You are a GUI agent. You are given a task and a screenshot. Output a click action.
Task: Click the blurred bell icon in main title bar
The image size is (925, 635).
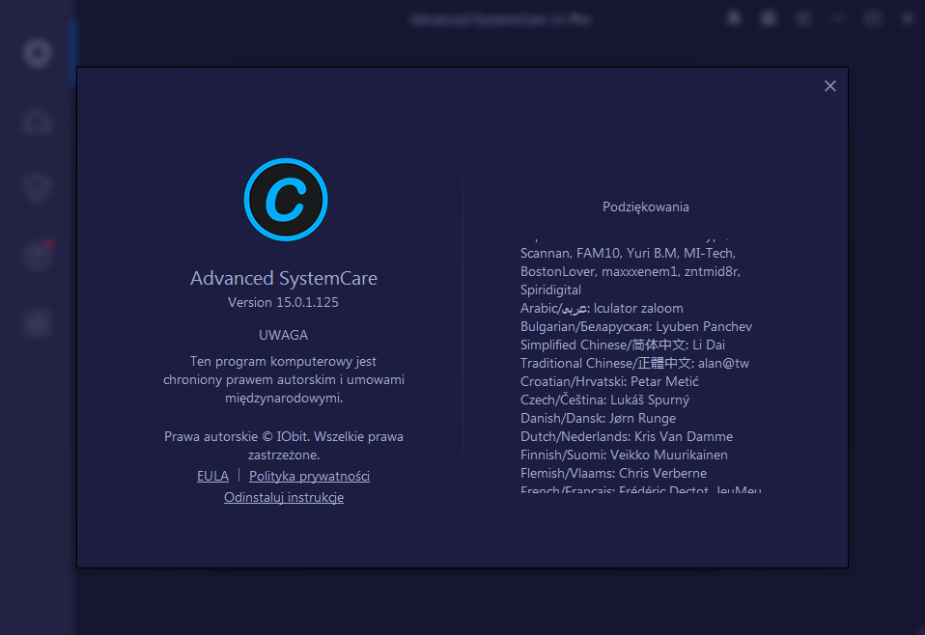tap(734, 19)
